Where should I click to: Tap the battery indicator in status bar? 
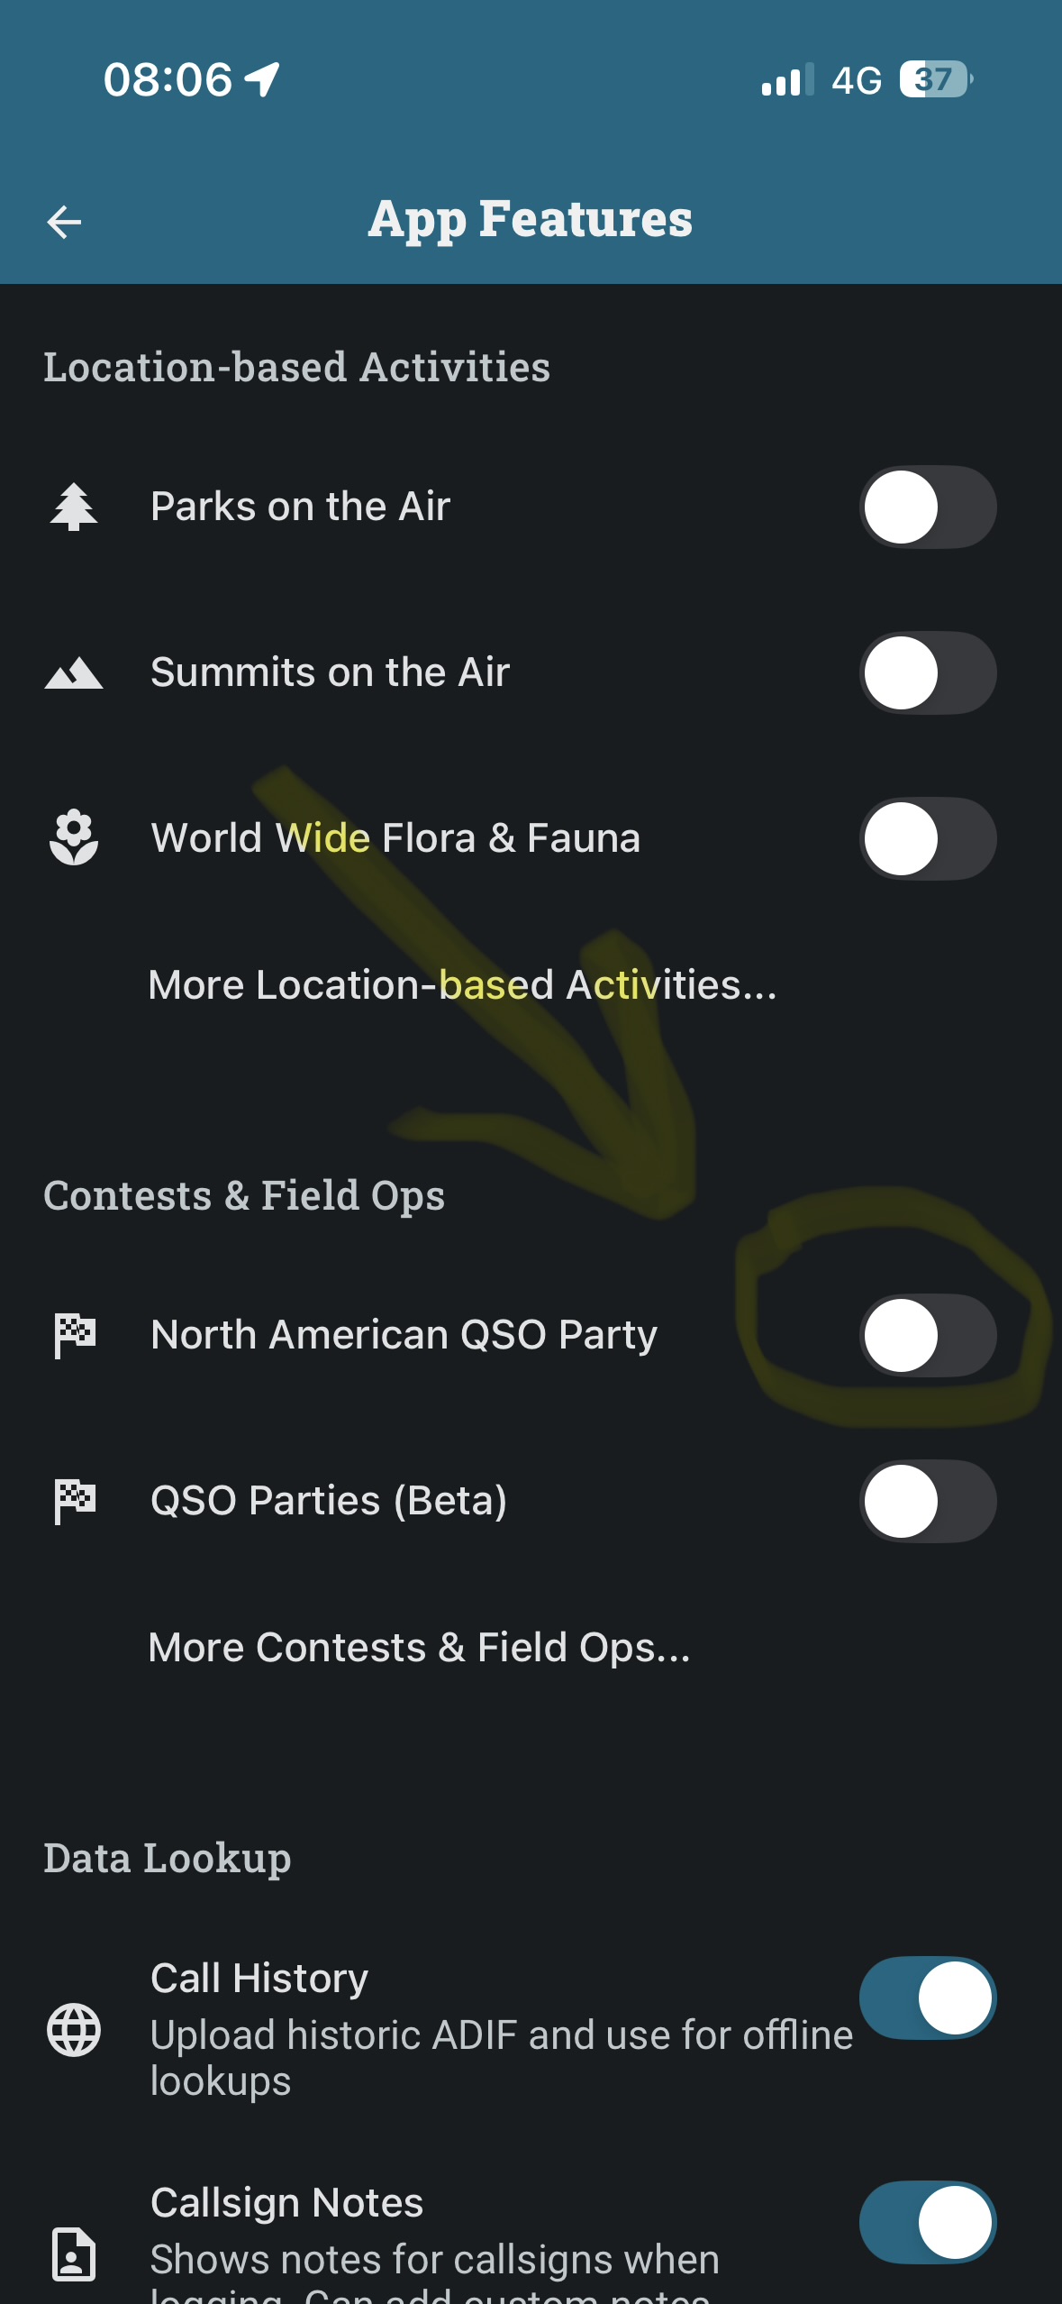936,80
